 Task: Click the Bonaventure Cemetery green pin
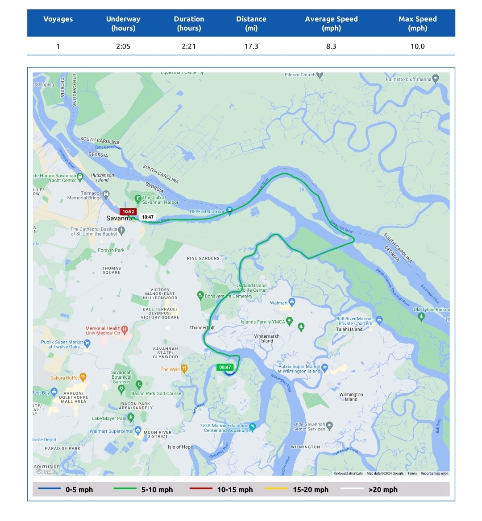[200, 295]
